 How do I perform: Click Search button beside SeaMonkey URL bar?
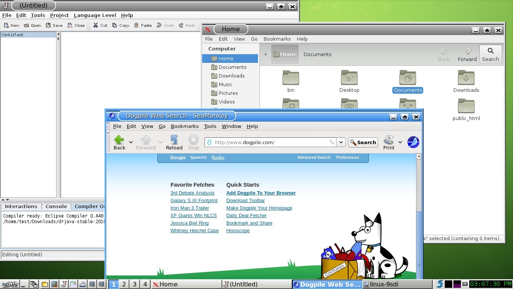[363, 142]
